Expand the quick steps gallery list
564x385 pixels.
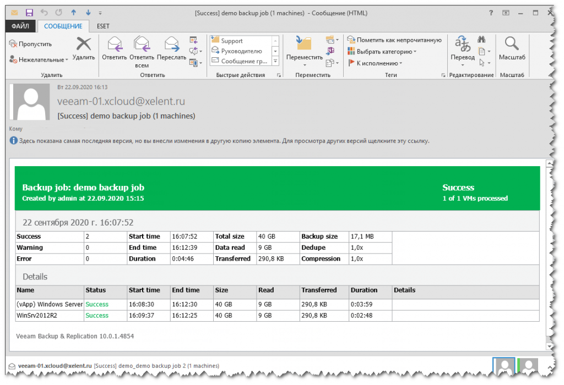point(275,62)
